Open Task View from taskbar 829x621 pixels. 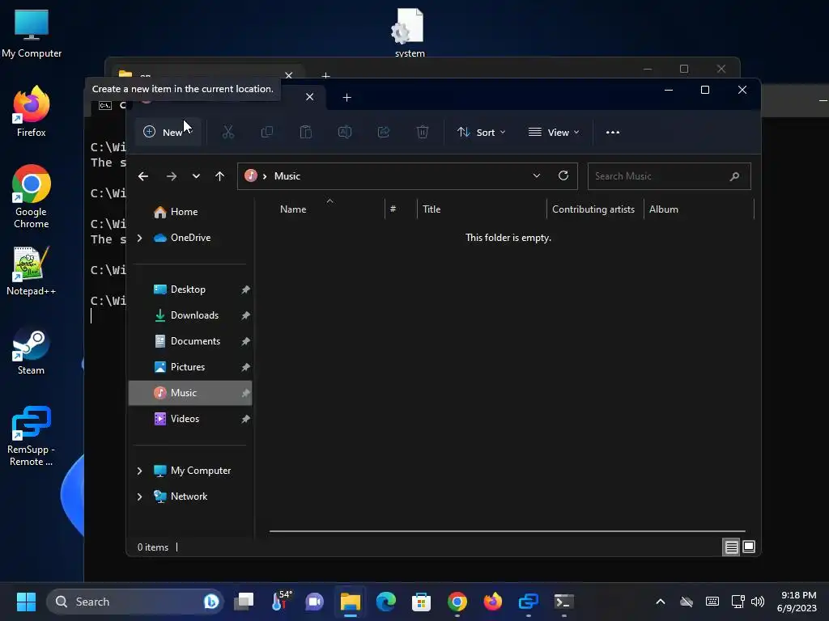(244, 602)
